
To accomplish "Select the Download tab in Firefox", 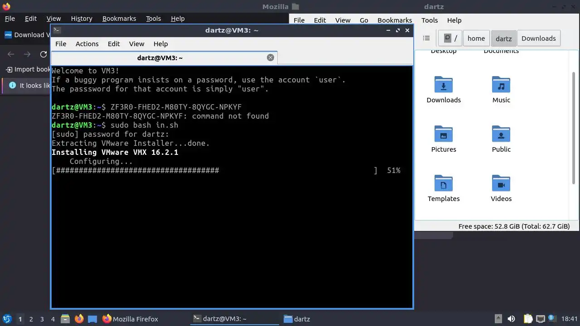I will pos(27,35).
